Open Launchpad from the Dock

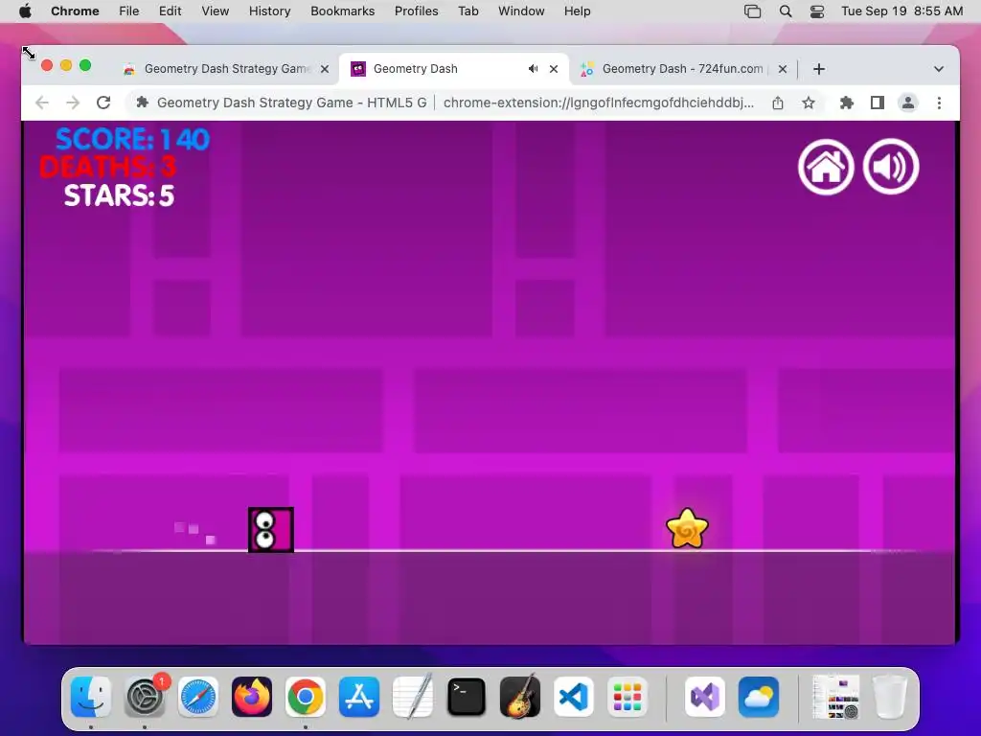click(x=627, y=697)
